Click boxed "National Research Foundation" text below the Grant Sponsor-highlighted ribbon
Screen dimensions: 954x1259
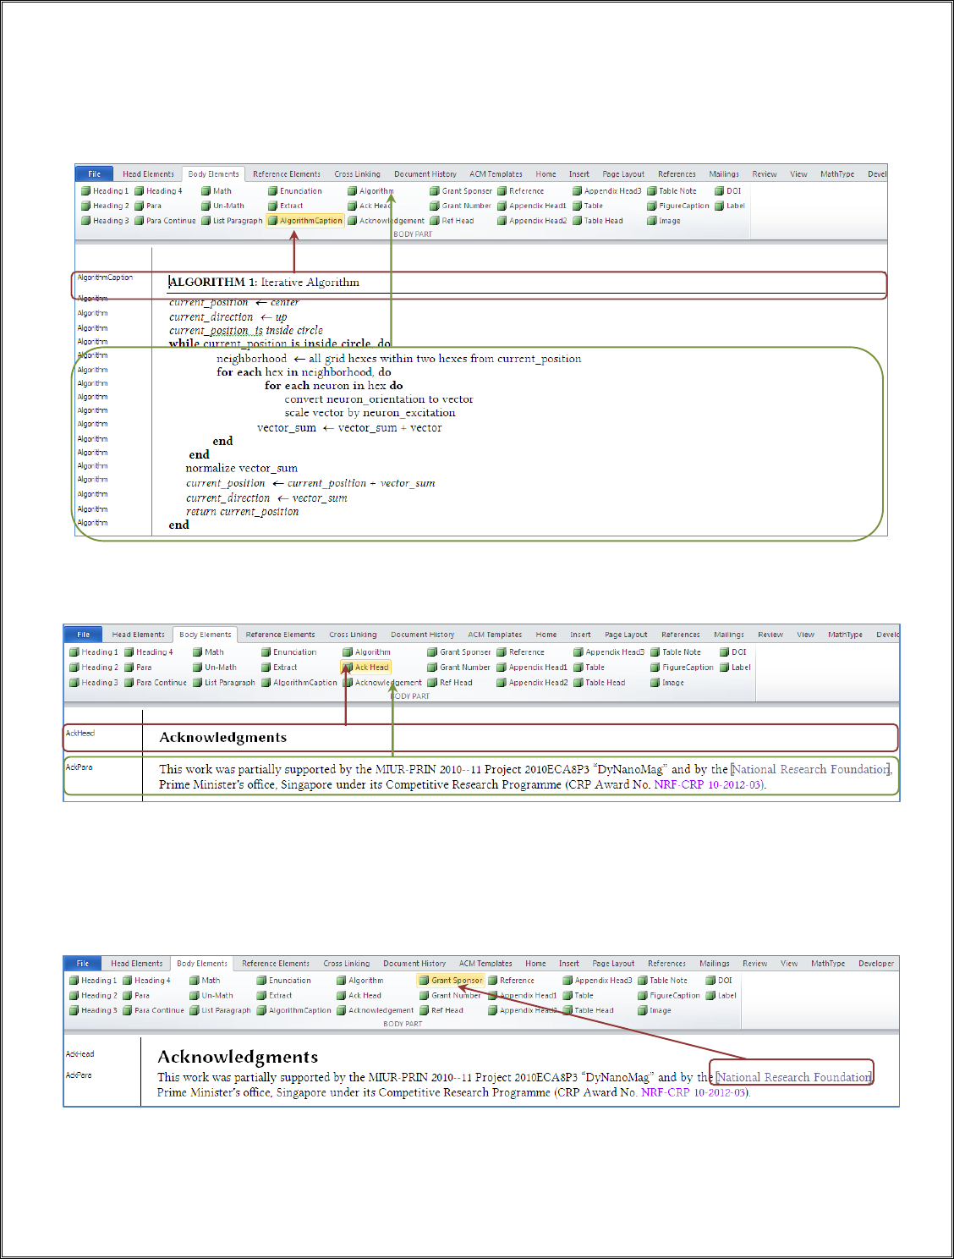tap(793, 1077)
